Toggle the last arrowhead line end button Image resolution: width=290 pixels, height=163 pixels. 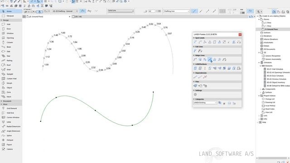coord(214,11)
